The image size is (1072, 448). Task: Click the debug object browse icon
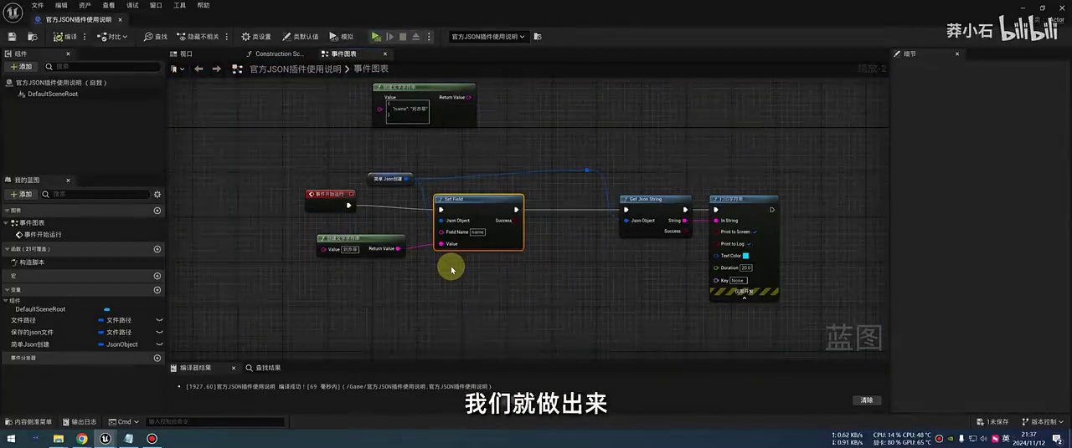538,37
